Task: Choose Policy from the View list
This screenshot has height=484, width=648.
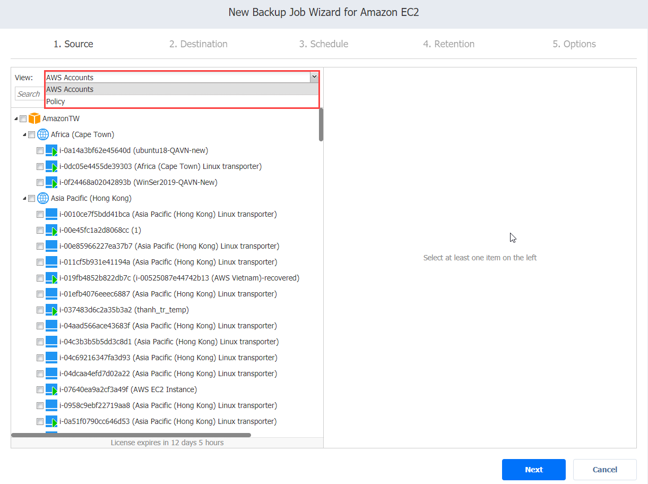Action: (x=182, y=101)
